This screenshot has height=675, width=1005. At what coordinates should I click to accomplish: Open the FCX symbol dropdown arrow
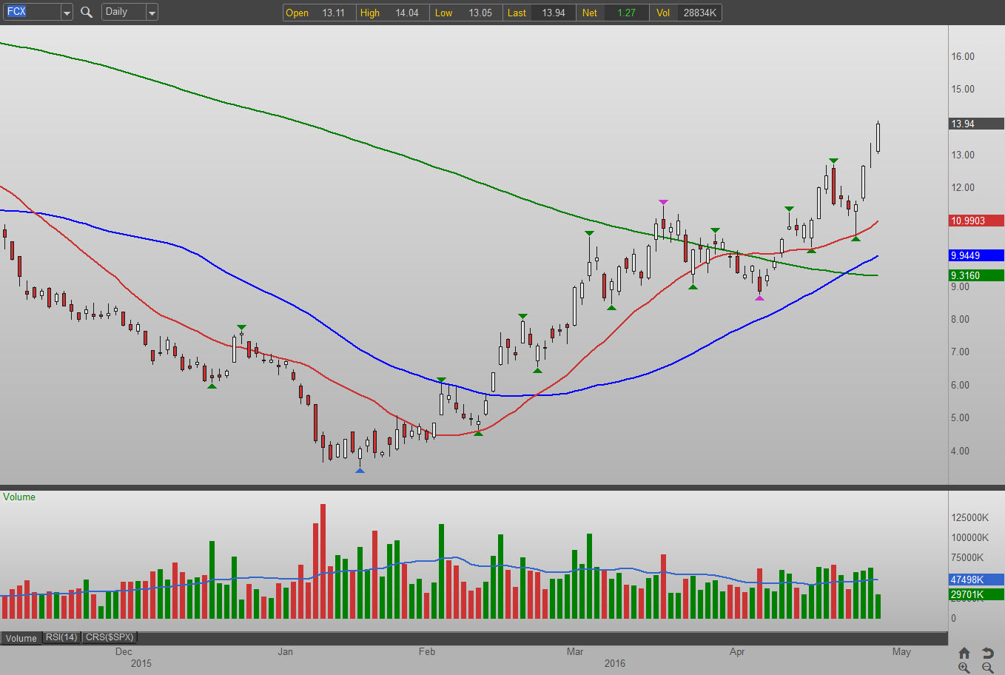click(67, 13)
